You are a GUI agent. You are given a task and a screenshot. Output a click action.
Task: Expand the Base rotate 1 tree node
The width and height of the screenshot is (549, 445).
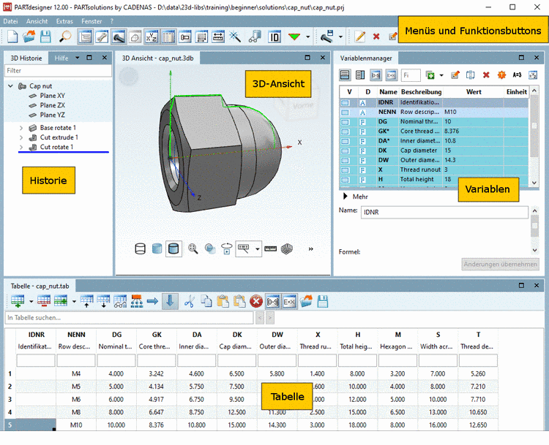pos(21,128)
